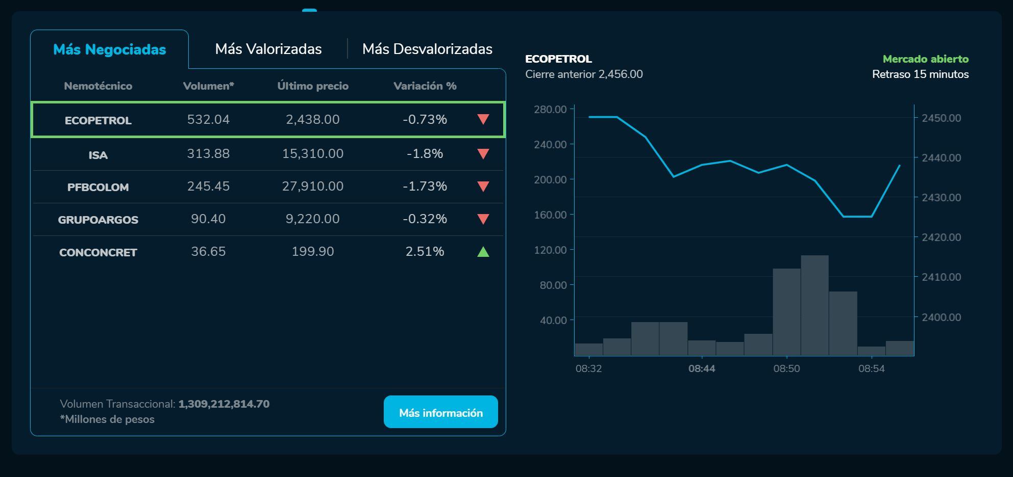
Task: Click the 08:44 time label on chart
Action: point(701,368)
